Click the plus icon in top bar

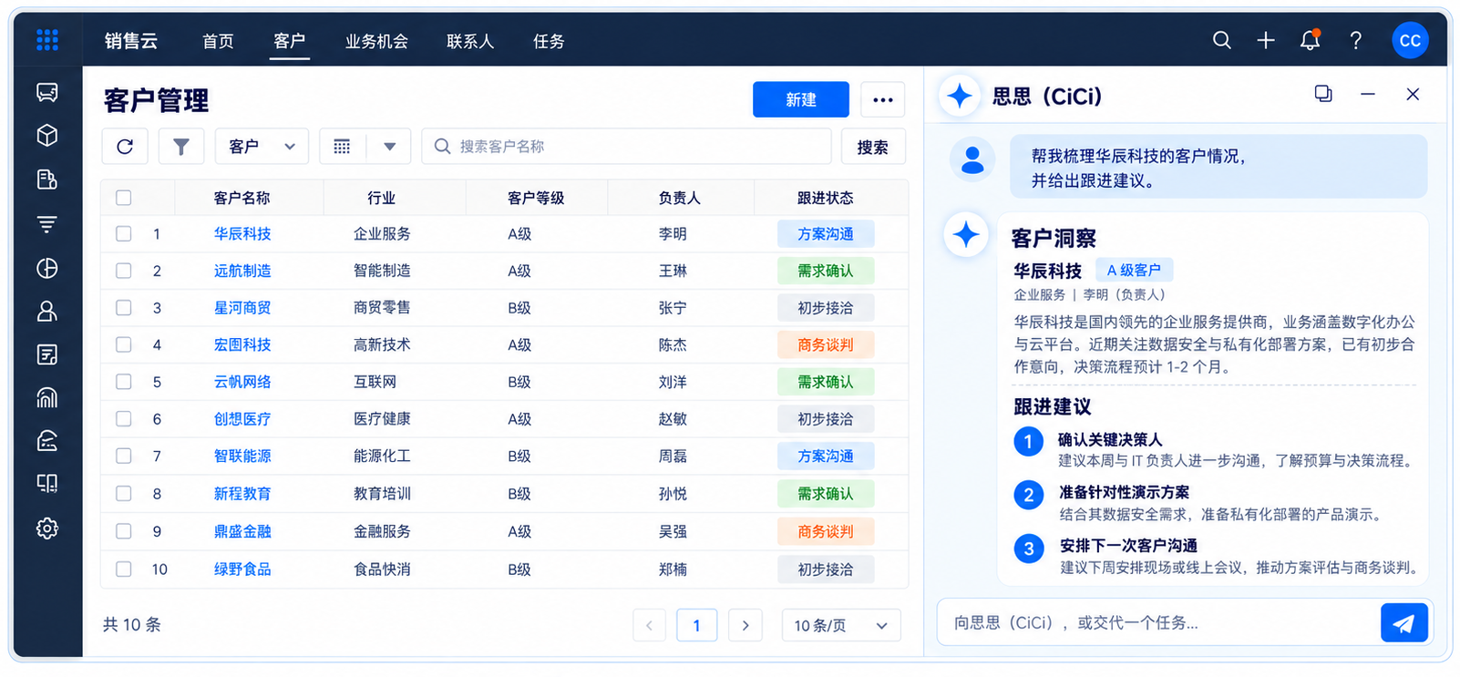tap(1266, 40)
